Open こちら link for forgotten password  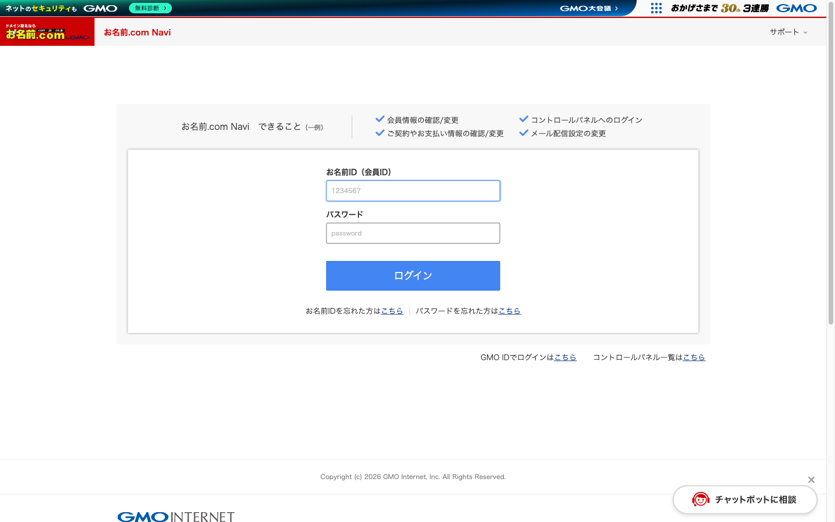[510, 311]
